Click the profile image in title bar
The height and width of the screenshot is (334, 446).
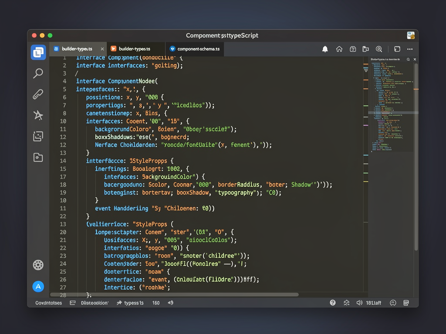pyautogui.click(x=411, y=35)
